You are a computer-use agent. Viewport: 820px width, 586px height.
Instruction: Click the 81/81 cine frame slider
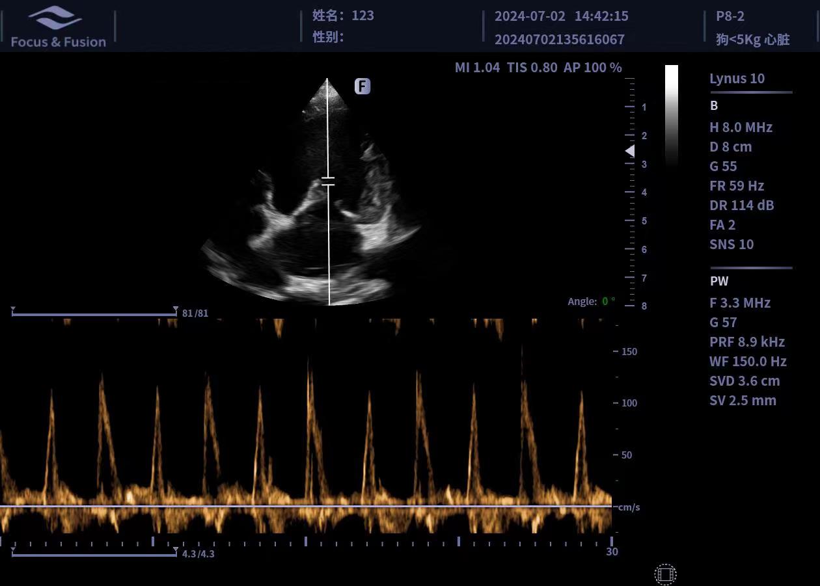tap(94, 313)
